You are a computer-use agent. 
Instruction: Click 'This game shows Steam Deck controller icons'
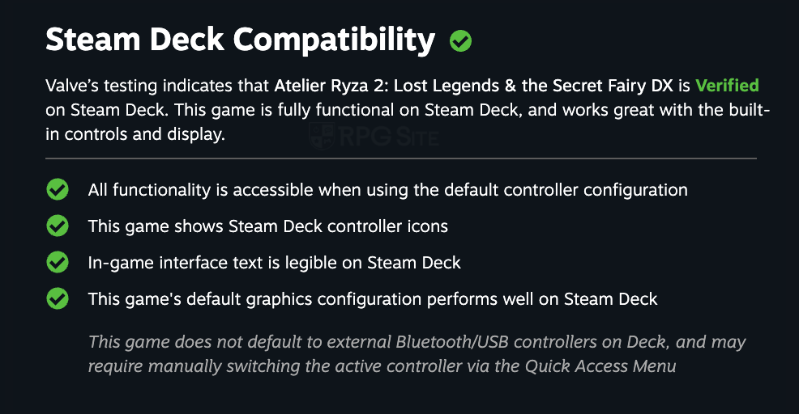click(x=267, y=226)
